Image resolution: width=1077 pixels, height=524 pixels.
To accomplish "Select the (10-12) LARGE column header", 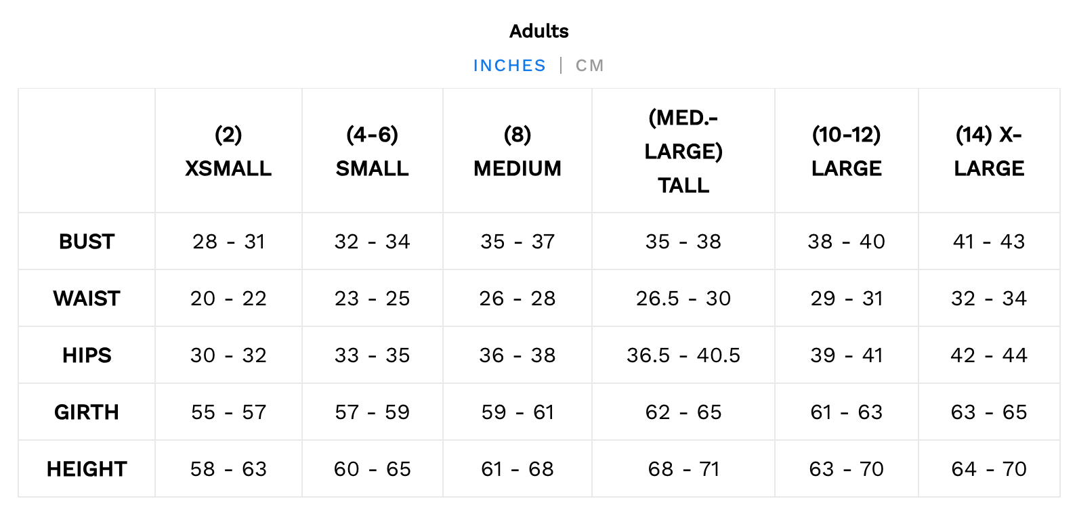I will [847, 151].
